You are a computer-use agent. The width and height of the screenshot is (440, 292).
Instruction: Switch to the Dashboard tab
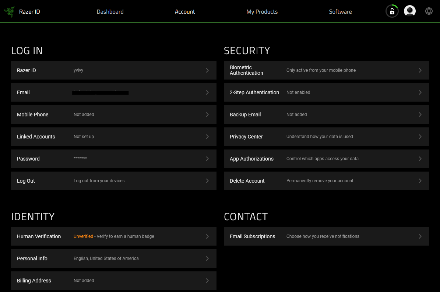[x=110, y=11]
